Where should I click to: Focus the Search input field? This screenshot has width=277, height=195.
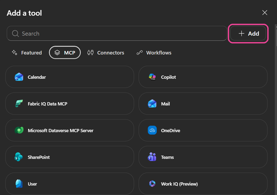(117, 33)
